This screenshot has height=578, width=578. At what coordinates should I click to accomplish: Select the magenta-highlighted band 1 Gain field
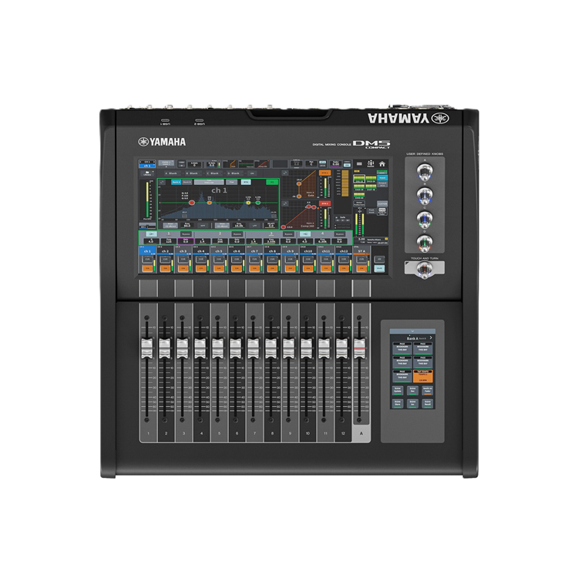click(186, 241)
